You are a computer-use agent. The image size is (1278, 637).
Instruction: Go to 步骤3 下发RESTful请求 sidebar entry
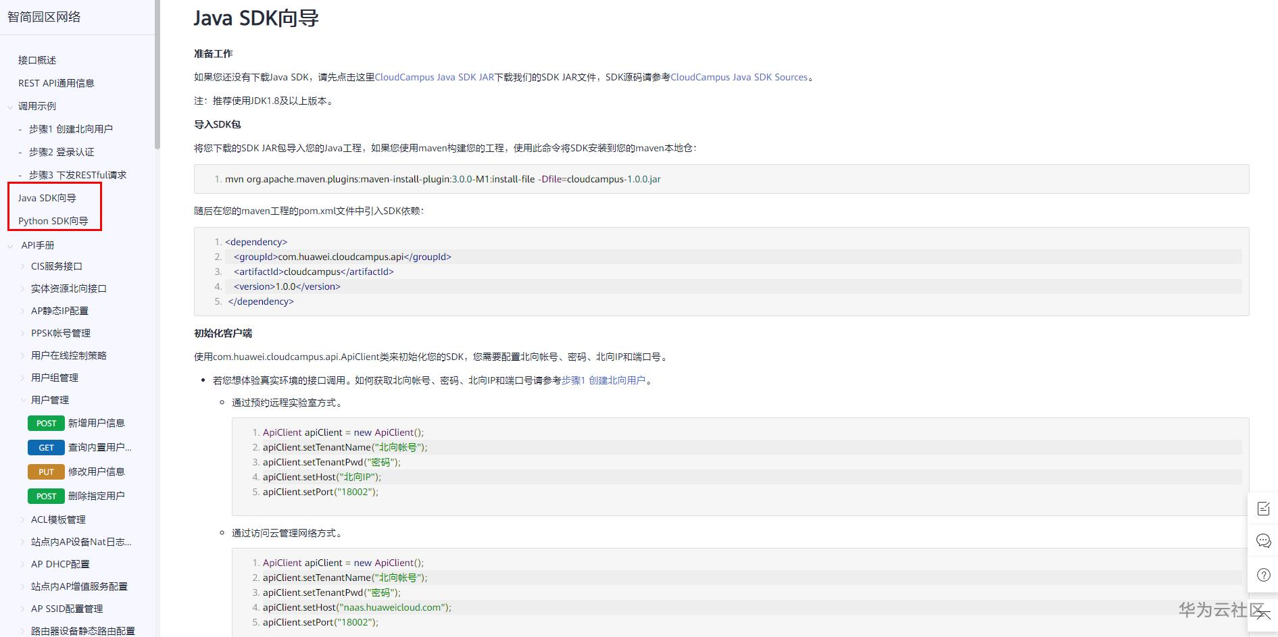(78, 175)
